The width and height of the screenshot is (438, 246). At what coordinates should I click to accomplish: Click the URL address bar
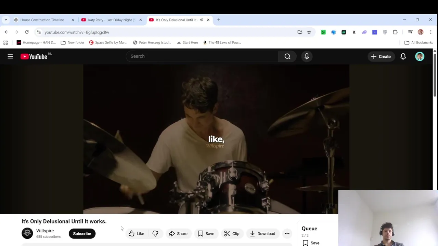168,32
